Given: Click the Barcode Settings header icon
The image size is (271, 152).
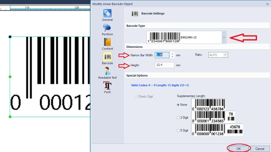Looking at the screenshot, I should (135, 14).
